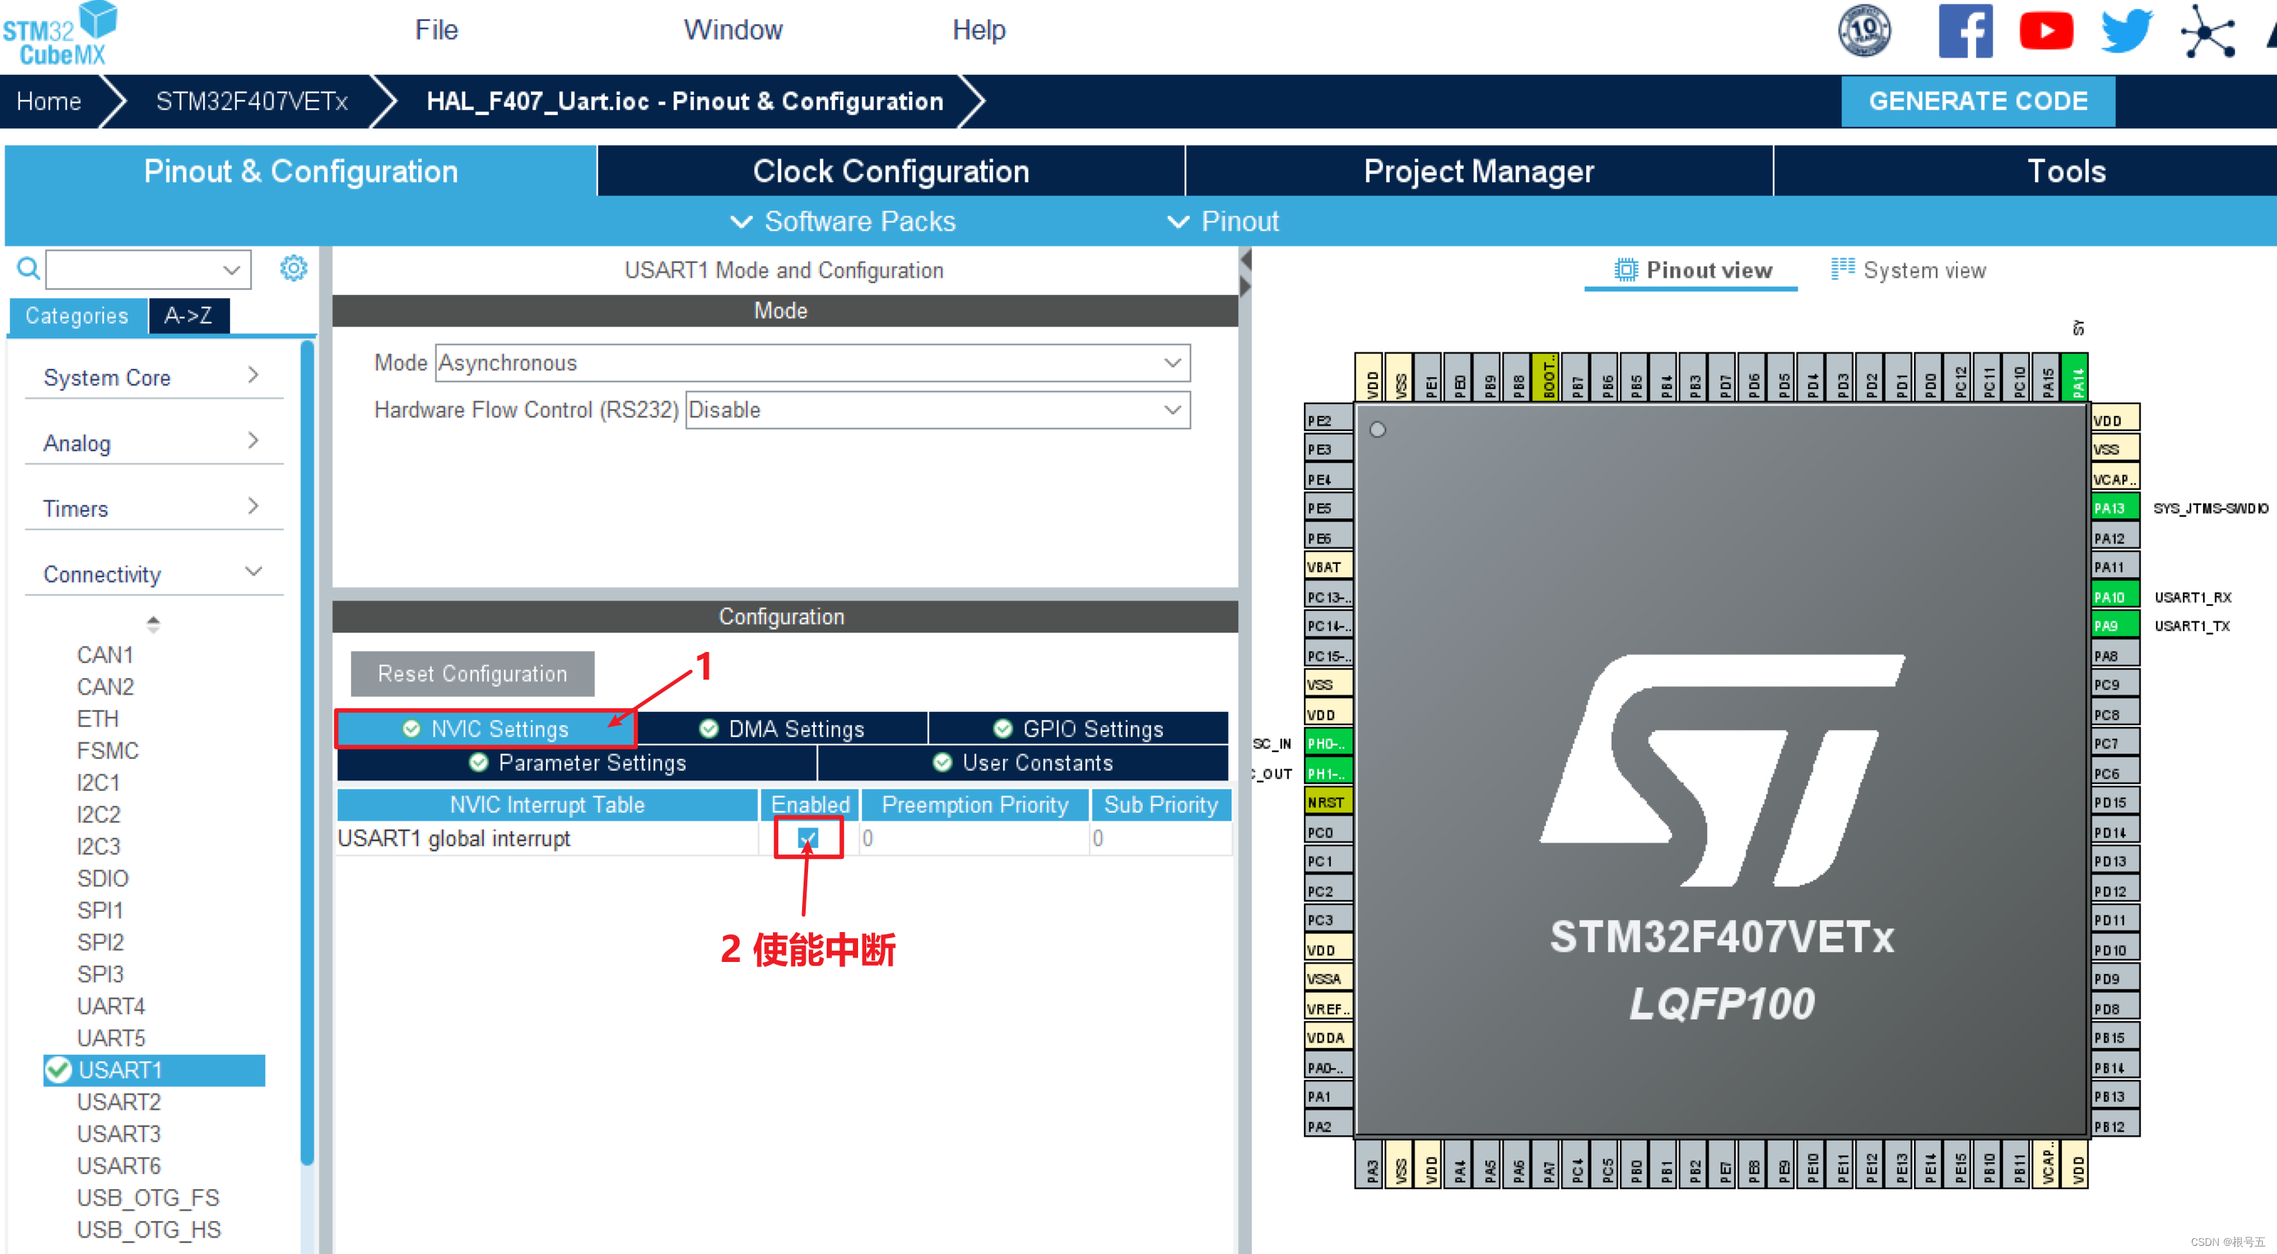2277x1254 pixels.
Task: Click the peripheral list vertical scrollbar
Action: (307, 751)
